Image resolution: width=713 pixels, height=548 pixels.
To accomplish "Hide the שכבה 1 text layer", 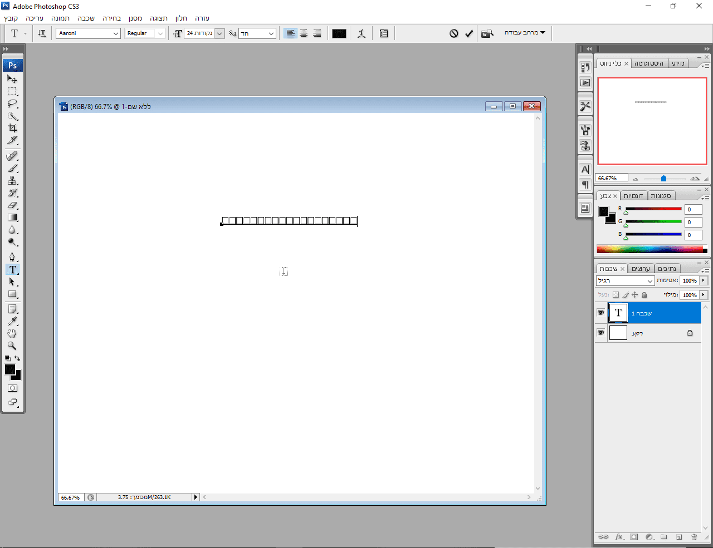I will (x=600, y=313).
